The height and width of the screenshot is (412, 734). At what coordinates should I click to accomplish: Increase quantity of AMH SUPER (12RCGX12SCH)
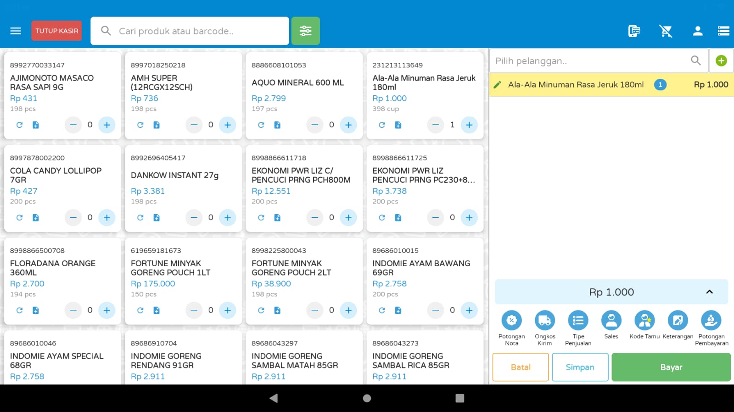tap(228, 125)
